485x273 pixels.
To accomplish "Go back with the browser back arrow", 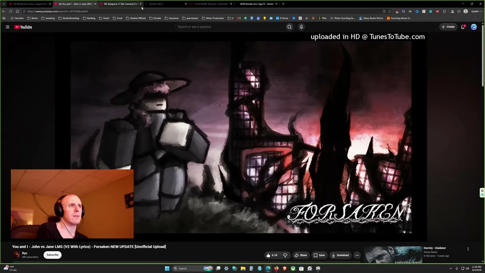I will coord(4,11).
